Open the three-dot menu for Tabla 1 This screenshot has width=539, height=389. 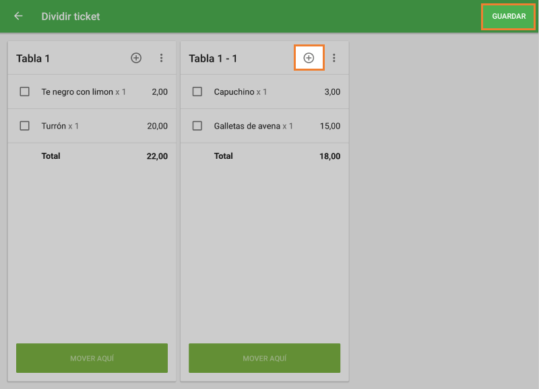(162, 59)
